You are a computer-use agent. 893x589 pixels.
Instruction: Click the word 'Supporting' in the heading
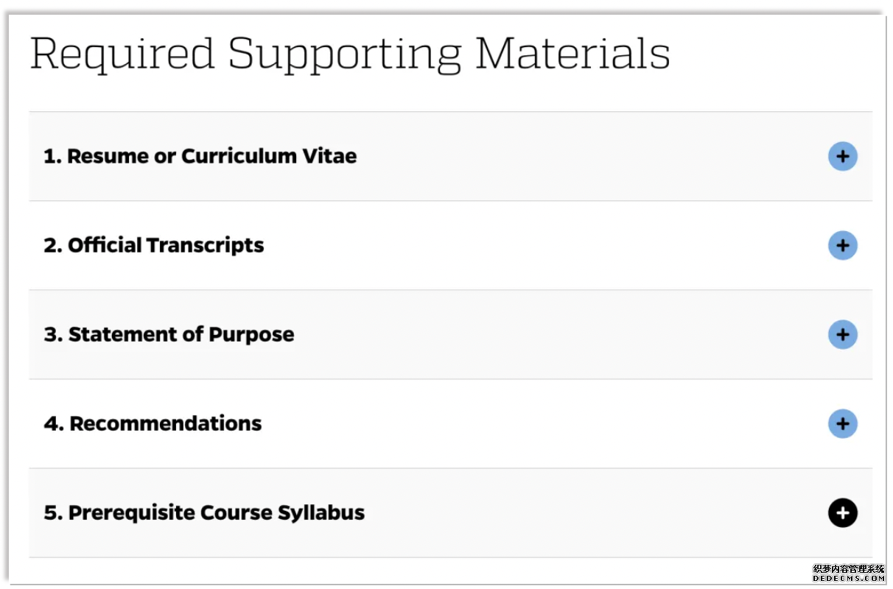[x=344, y=53]
